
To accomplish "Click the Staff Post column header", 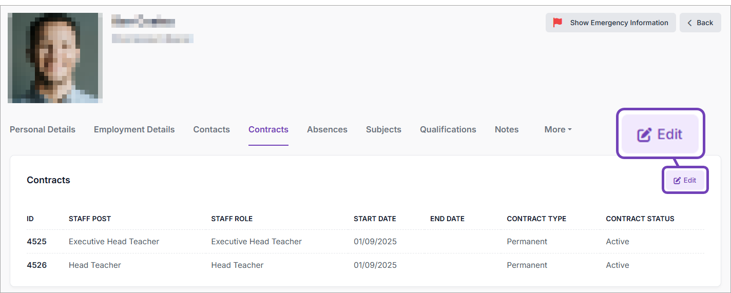I will (x=90, y=219).
